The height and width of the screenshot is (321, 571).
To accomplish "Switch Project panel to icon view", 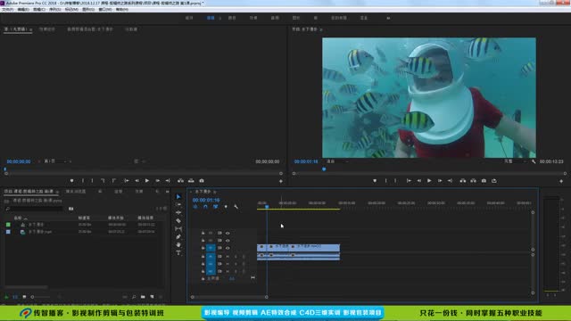I will [x=24, y=297].
